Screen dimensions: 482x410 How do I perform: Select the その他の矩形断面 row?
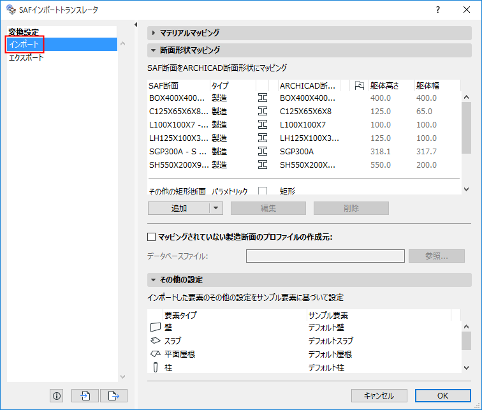[x=304, y=191]
